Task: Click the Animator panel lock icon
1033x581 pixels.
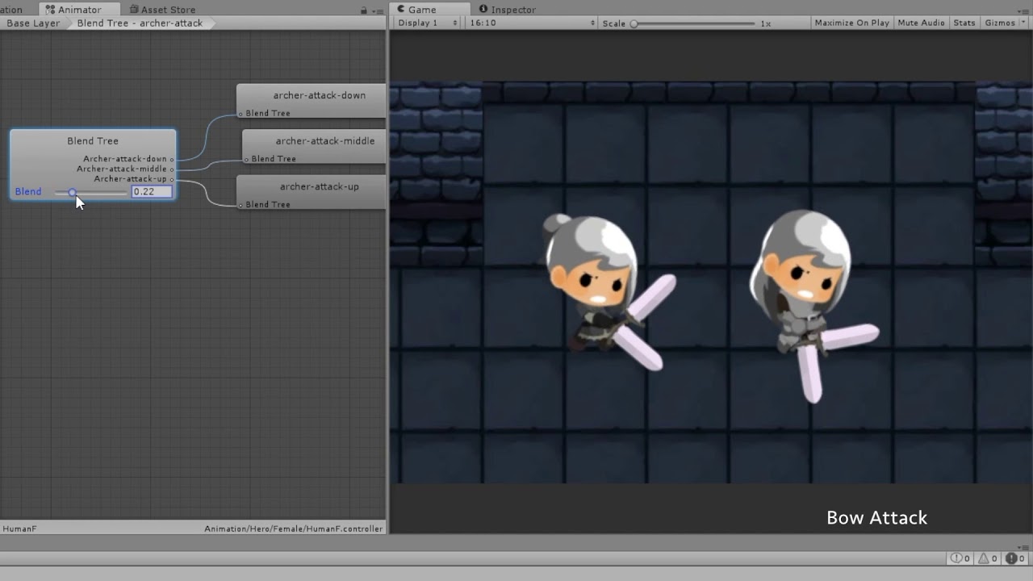Action: tap(364, 10)
